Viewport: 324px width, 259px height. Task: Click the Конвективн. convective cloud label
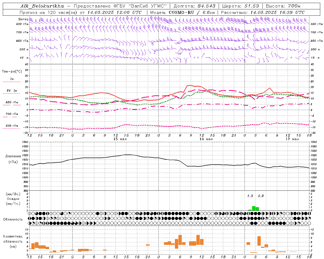point(13,236)
